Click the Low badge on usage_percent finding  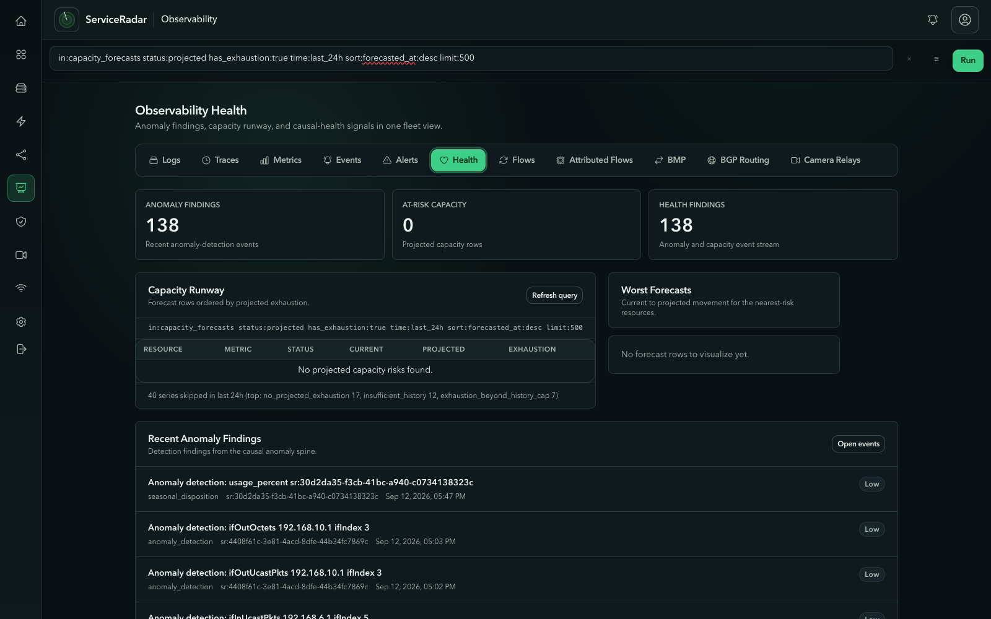871,484
